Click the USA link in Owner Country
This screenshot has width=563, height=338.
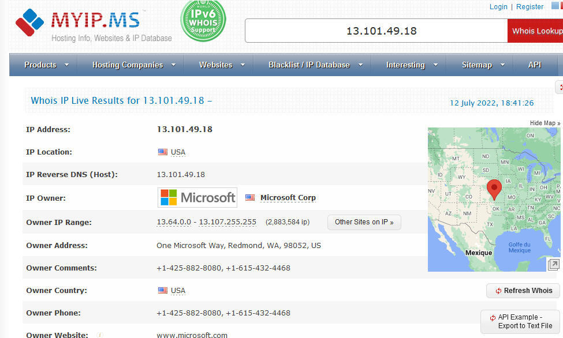(x=178, y=290)
